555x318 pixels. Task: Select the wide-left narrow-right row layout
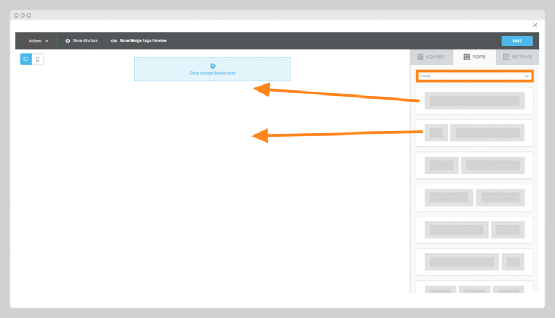[x=474, y=229]
